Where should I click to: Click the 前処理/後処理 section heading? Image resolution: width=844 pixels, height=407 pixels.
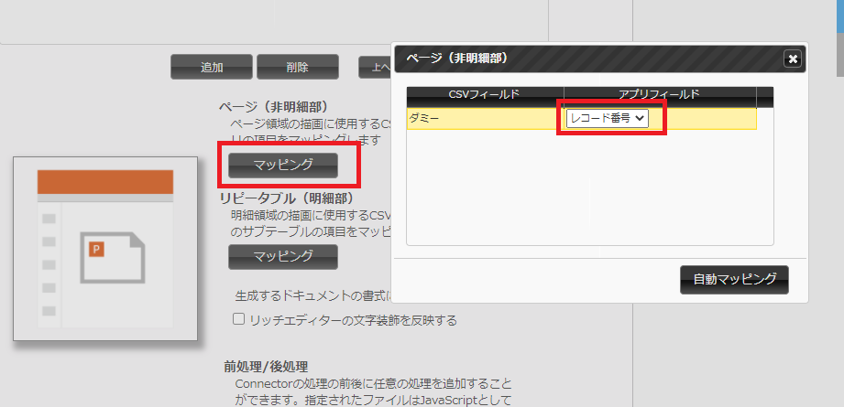pyautogui.click(x=266, y=366)
